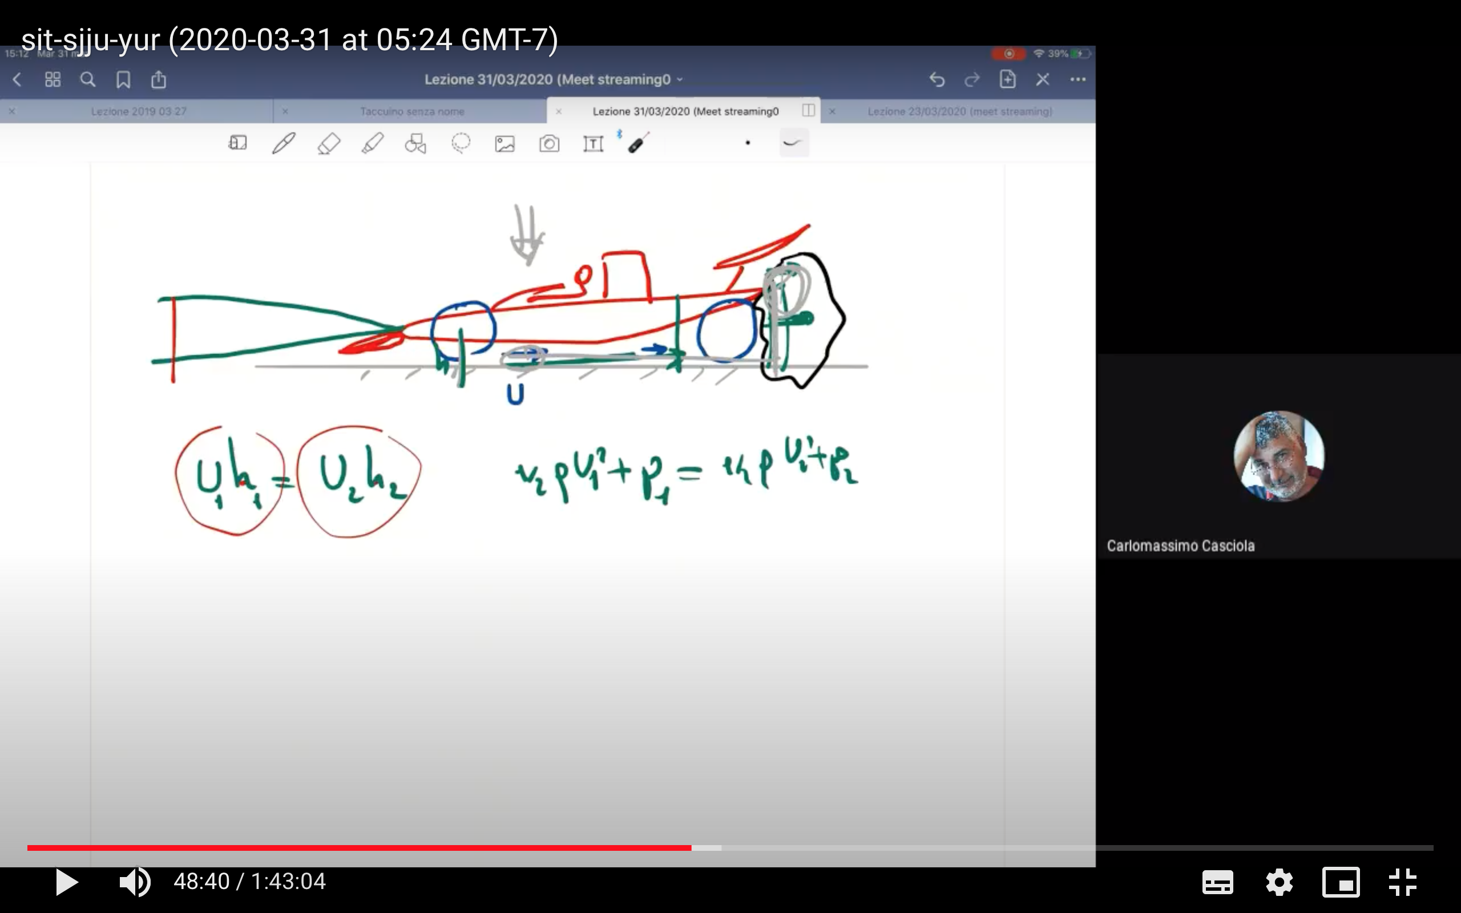Exit fullscreen mode

click(x=1402, y=882)
